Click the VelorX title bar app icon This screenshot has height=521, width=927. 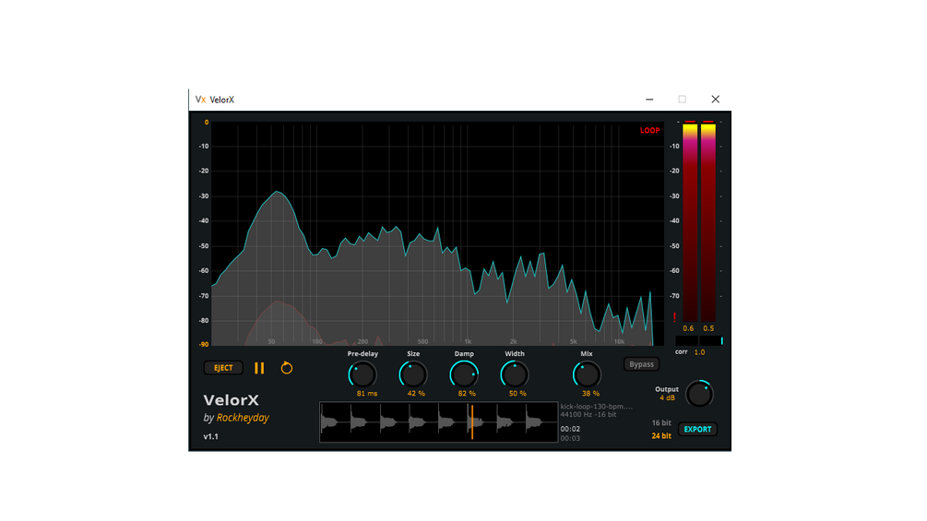tap(200, 100)
